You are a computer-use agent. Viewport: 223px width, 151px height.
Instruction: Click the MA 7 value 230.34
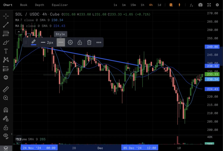pos(57,20)
